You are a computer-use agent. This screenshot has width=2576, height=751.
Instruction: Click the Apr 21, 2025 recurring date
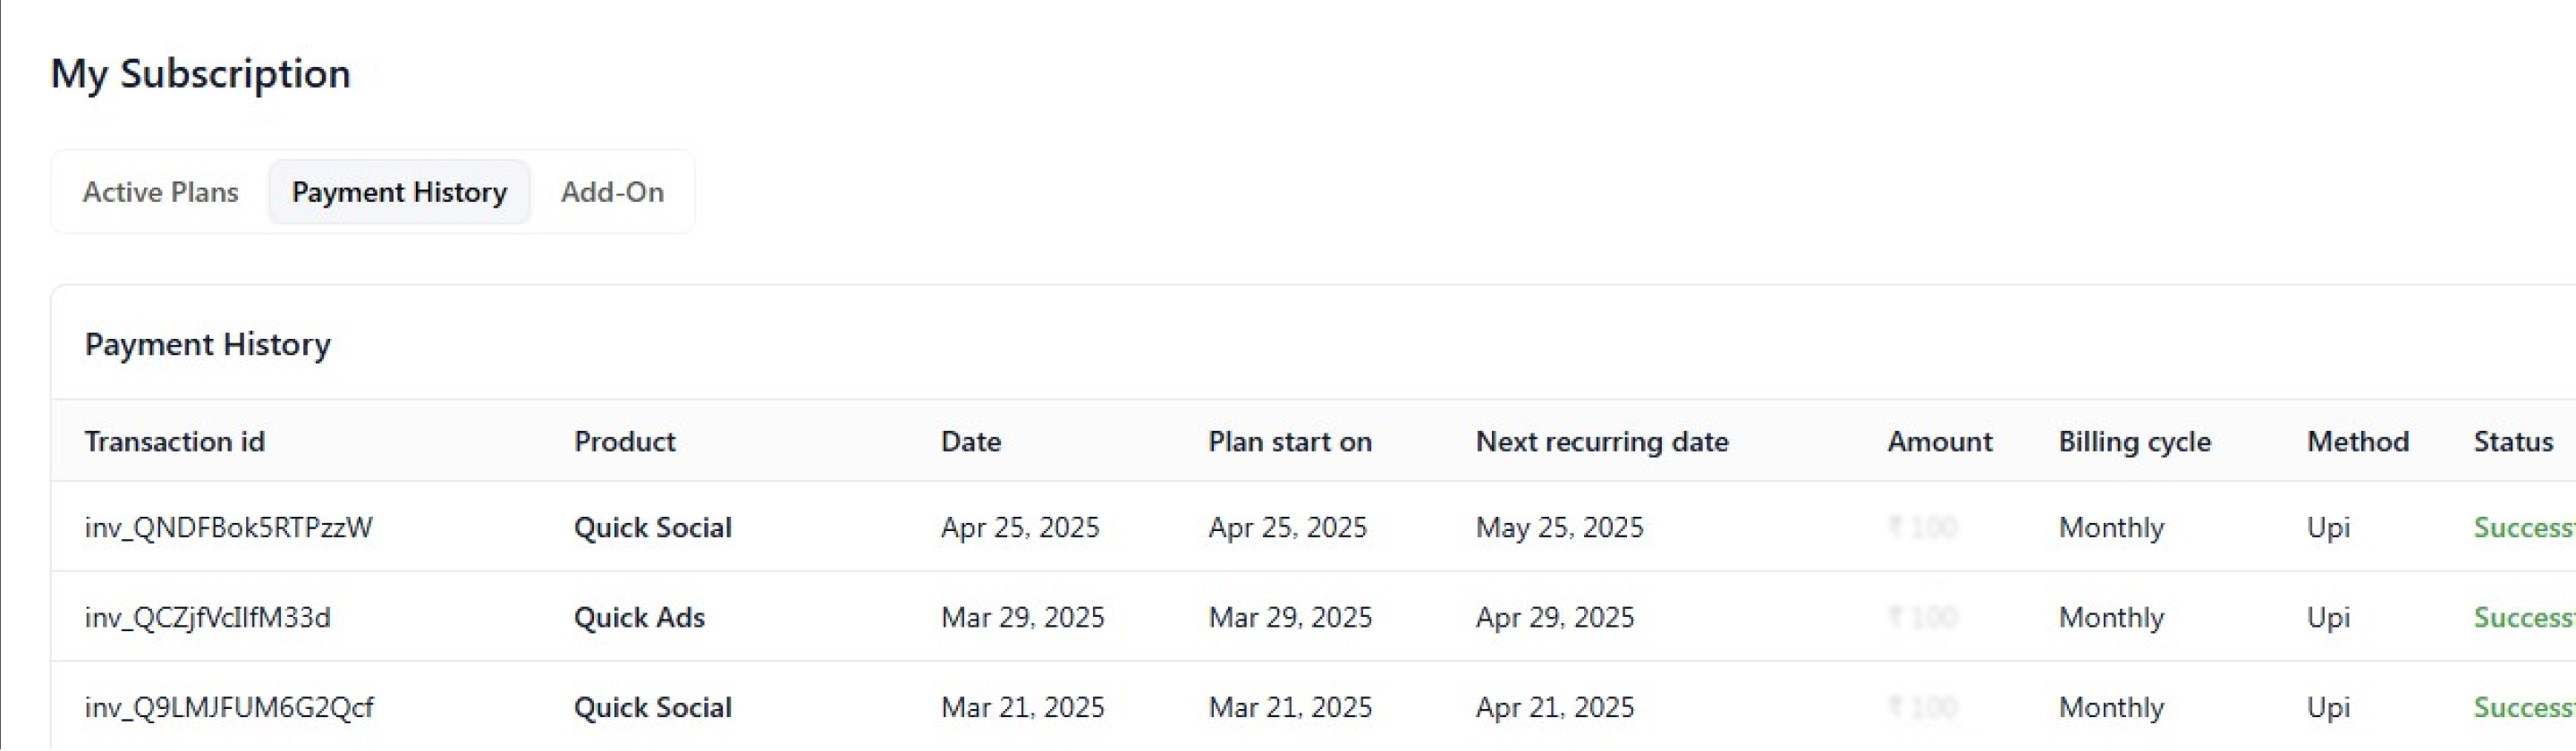(x=1554, y=708)
